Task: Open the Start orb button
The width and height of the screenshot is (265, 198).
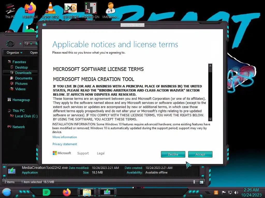Action: [x=6, y=193]
